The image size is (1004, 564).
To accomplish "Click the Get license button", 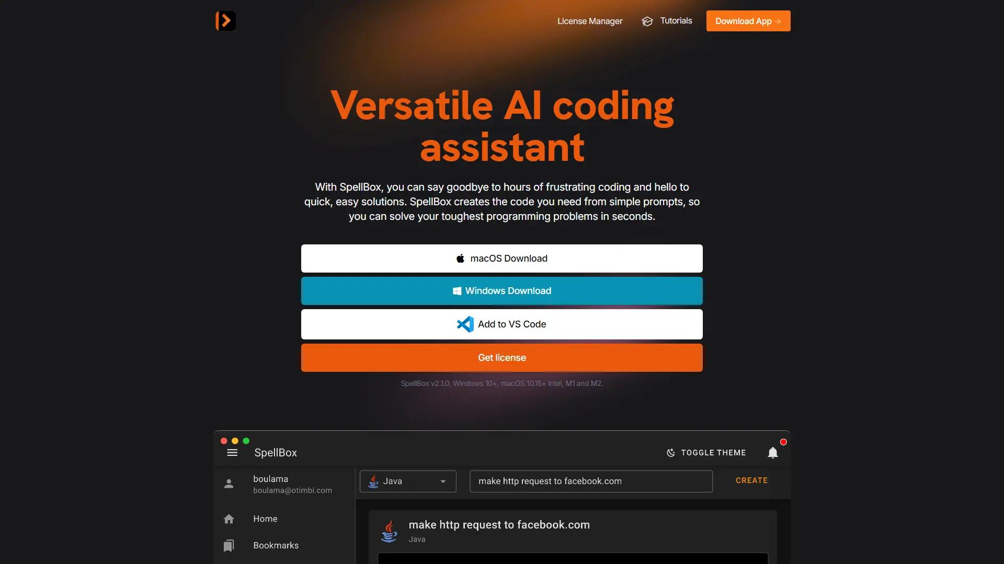I will (x=501, y=357).
